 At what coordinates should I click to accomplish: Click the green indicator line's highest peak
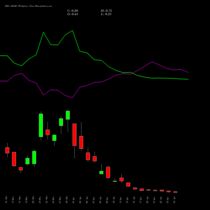[x=72, y=31]
